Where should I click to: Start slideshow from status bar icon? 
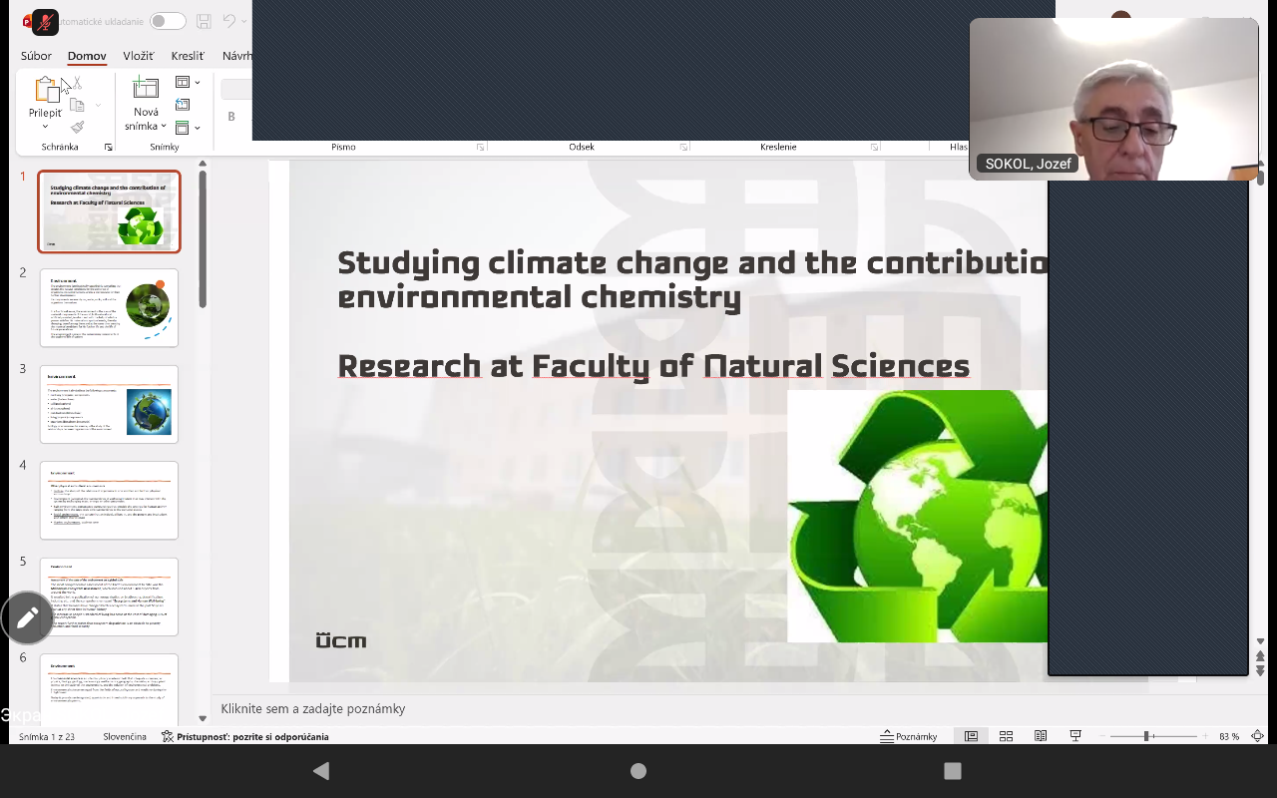(1075, 736)
